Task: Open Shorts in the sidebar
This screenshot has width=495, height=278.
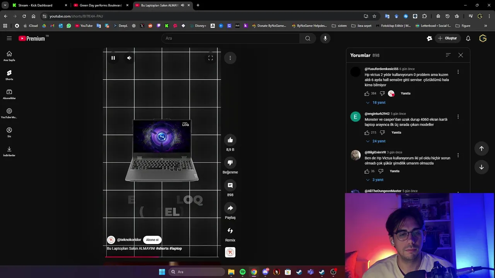Action: click(x=9, y=75)
